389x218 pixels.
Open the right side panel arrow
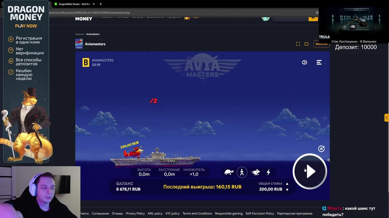(x=386, y=118)
